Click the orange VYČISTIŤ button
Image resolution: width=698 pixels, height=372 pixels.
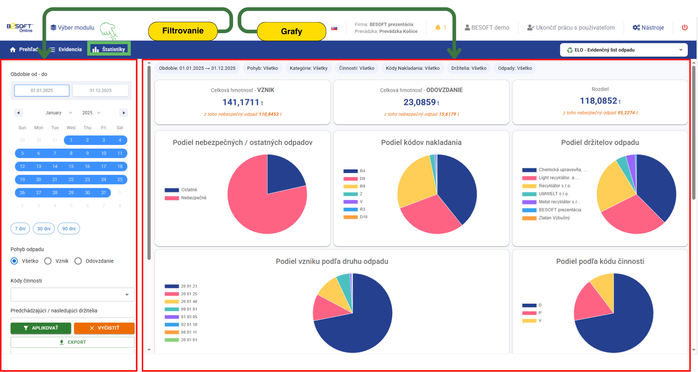coord(104,328)
